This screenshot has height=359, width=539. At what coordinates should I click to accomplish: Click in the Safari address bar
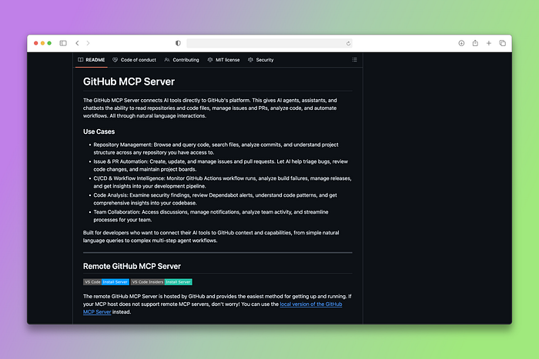[269, 43]
